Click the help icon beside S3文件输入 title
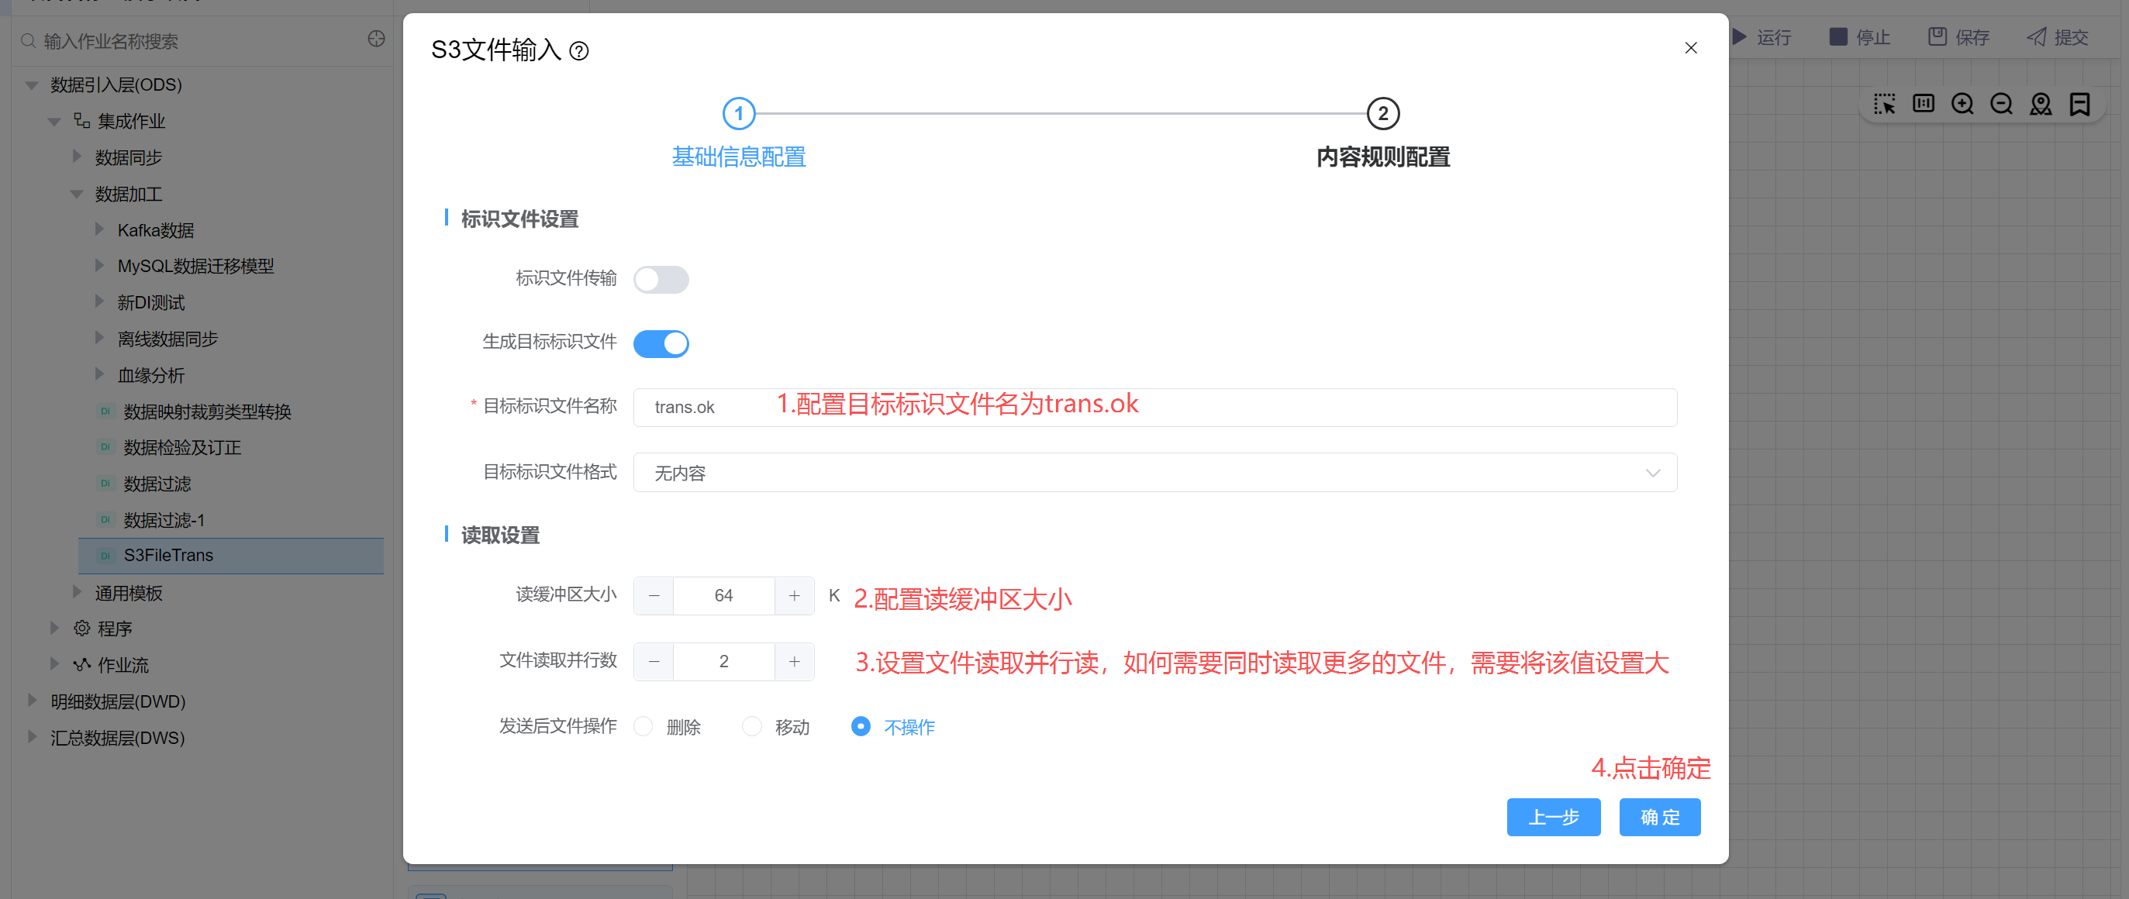 579,51
